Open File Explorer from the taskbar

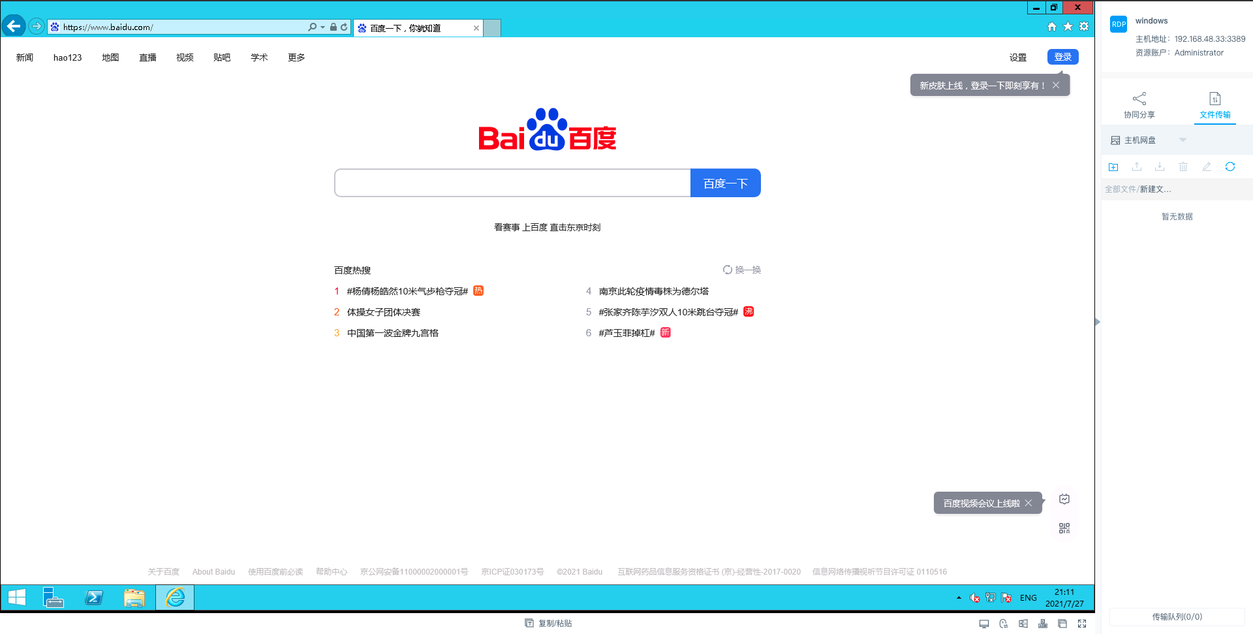click(x=134, y=597)
